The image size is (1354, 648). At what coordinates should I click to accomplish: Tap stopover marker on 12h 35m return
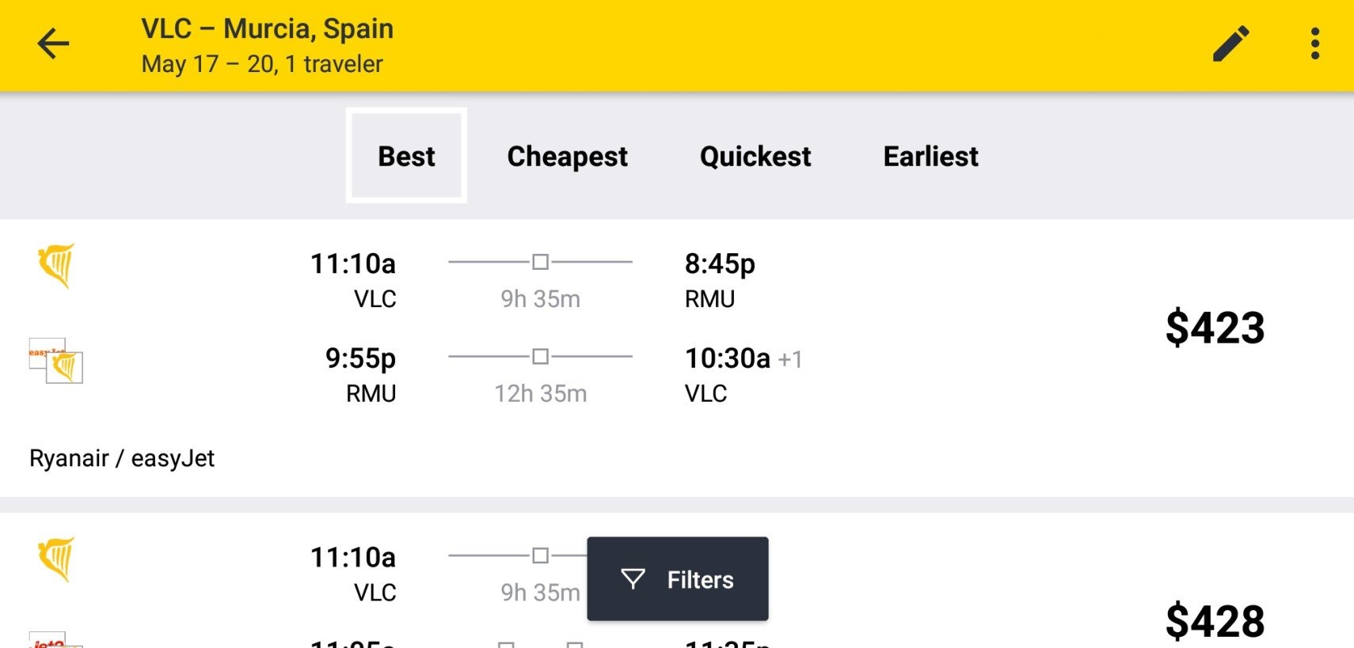[540, 357]
